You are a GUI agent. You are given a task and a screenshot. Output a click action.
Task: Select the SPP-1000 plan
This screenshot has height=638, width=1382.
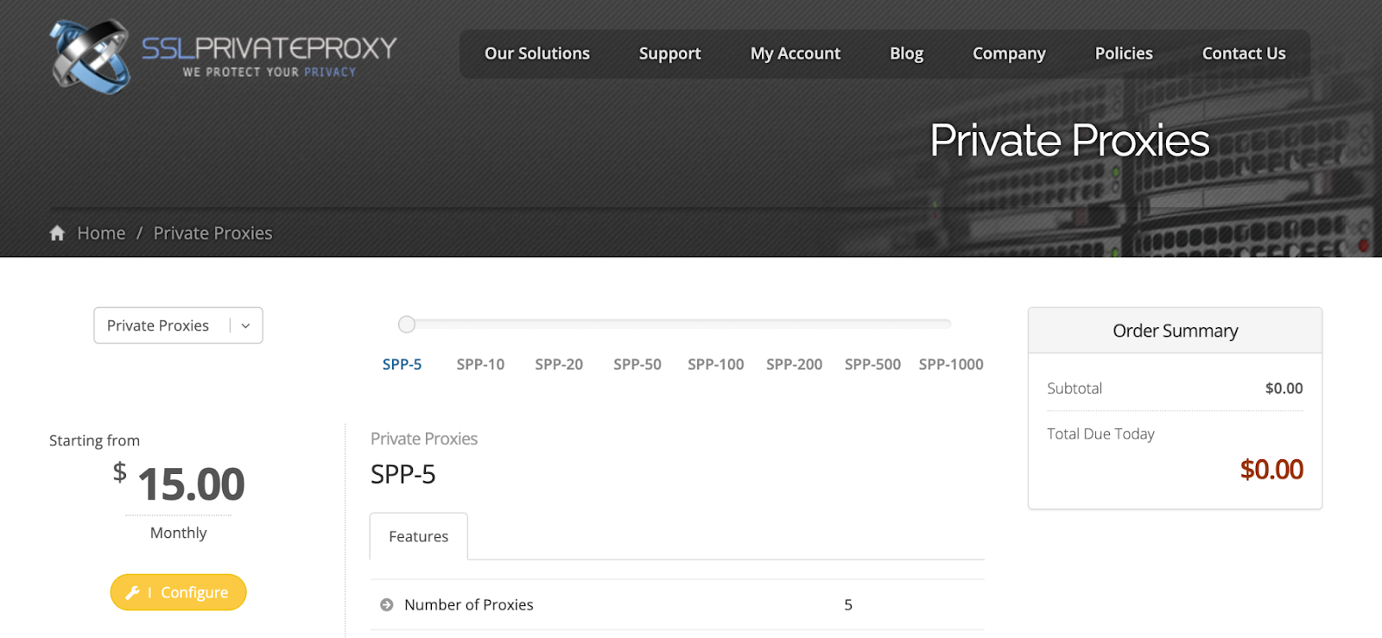(951, 364)
